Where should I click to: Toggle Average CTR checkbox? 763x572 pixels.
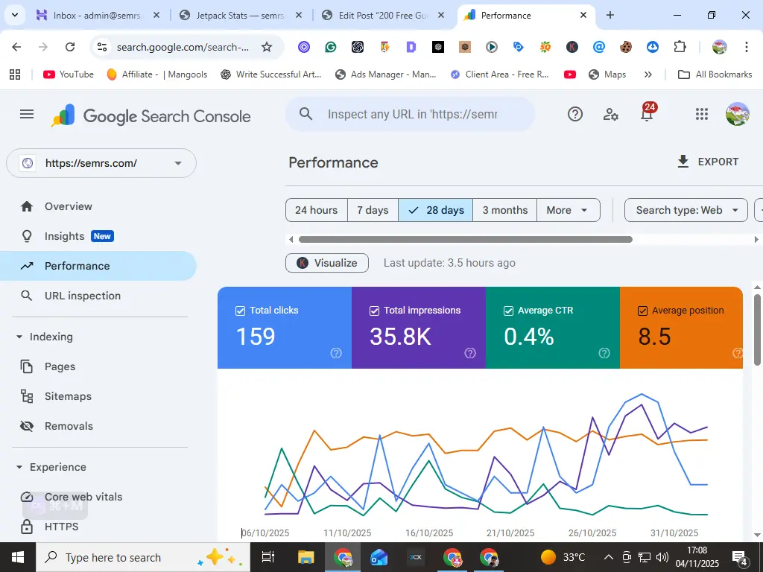[508, 311]
